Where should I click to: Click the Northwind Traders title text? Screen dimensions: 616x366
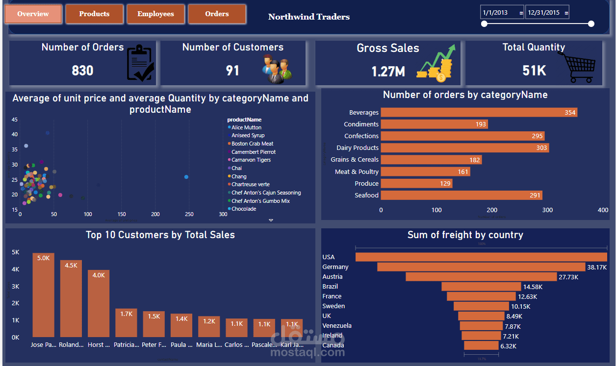point(309,17)
